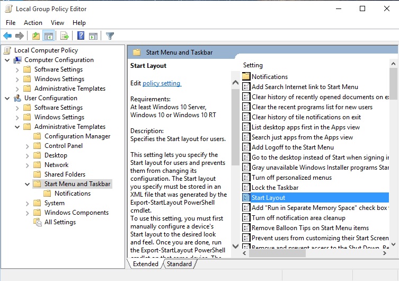Expand the Windows Components folder
Viewport: 399px width, 281px height.
(x=28, y=213)
